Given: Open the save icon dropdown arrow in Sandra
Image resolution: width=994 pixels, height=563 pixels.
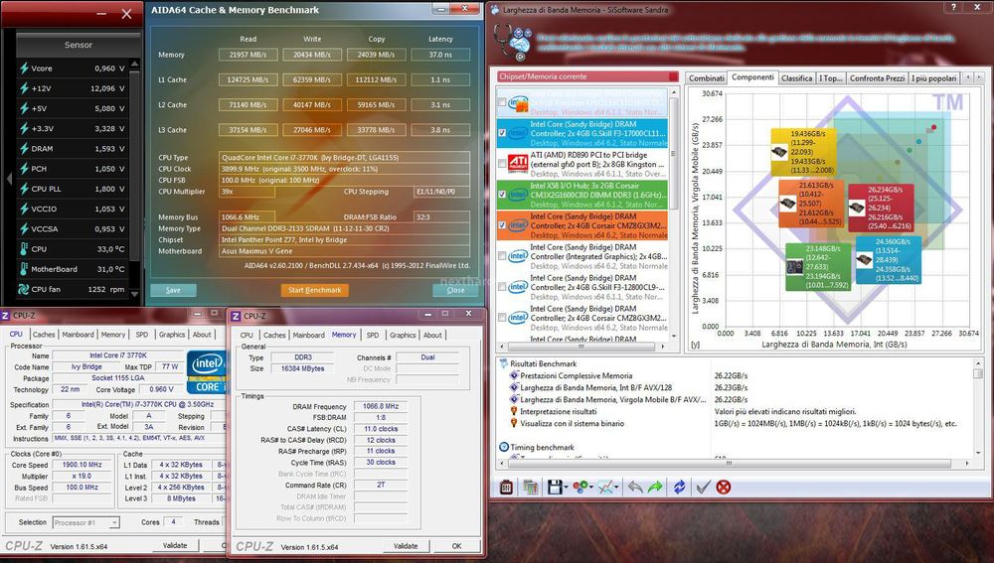Looking at the screenshot, I should click(565, 487).
